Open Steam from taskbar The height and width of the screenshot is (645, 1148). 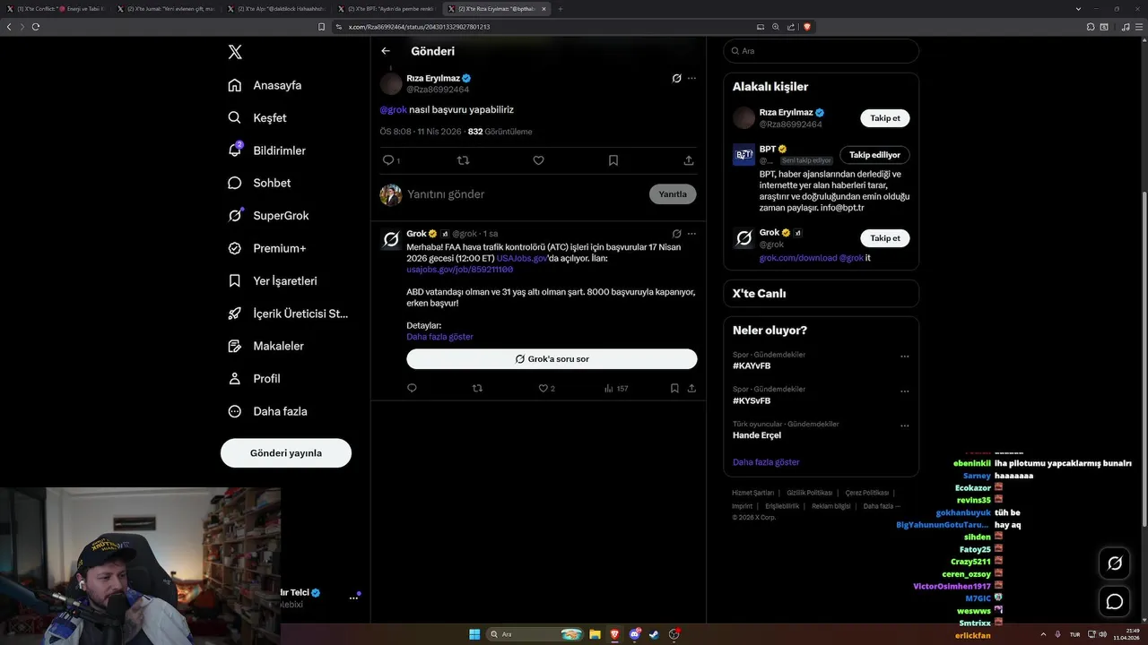click(655, 634)
